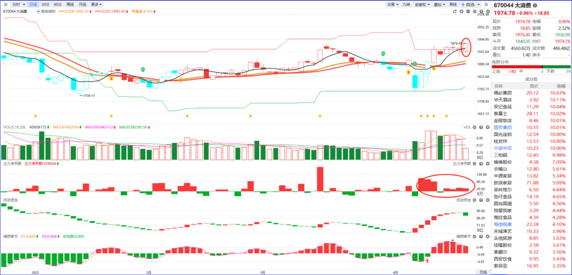The width and height of the screenshot is (572, 275).
Task: Close the 主力净买额 indicator panel
Action: tap(488, 164)
